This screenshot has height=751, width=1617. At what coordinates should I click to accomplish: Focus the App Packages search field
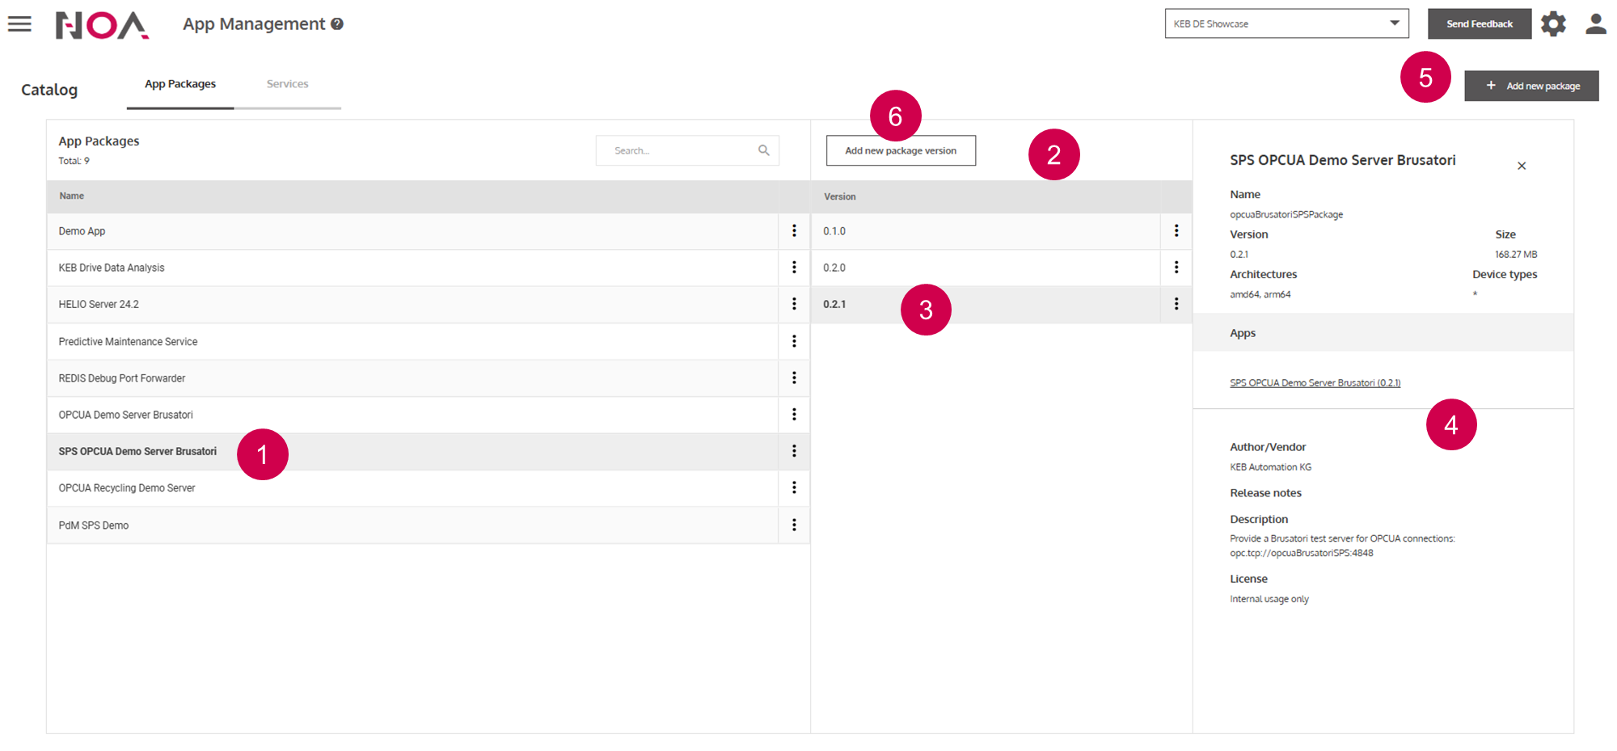click(x=679, y=150)
